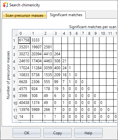Select the cell containing 3333
The image size is (118, 140).
37,40
